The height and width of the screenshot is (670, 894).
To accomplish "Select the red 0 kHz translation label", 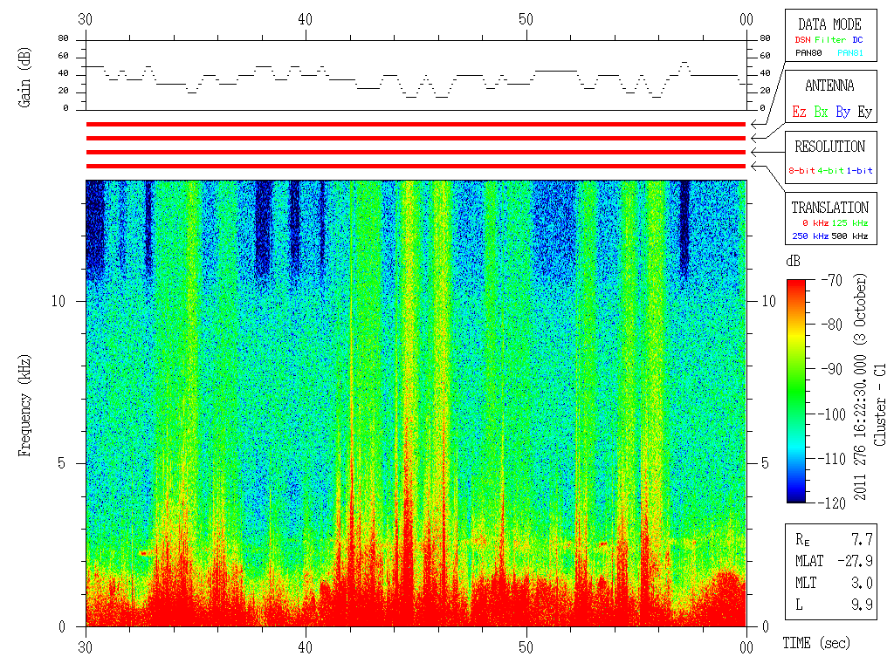I will (815, 222).
